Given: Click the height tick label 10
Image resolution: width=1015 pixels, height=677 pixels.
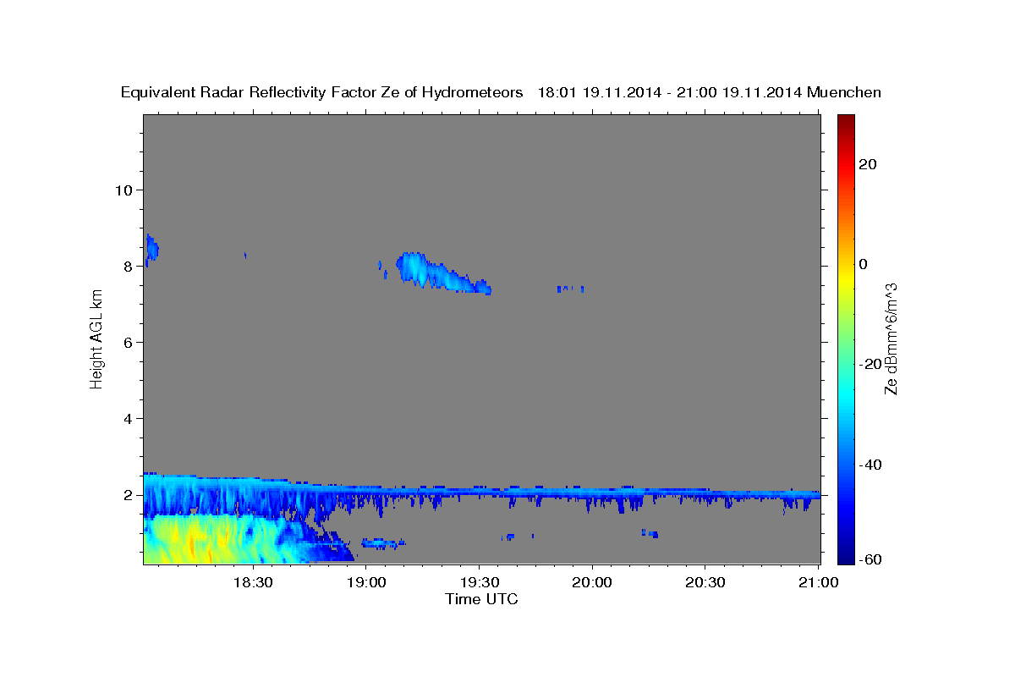Looking at the screenshot, I should coord(123,190).
